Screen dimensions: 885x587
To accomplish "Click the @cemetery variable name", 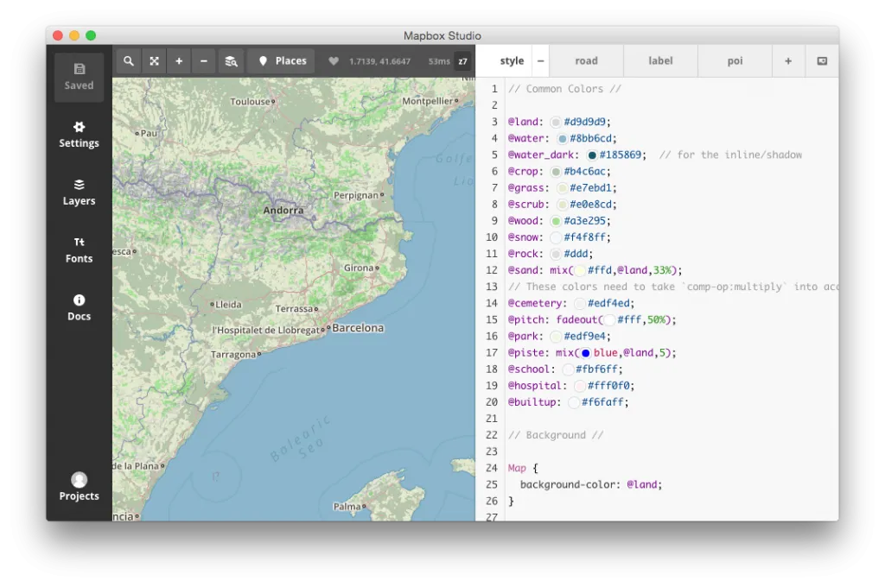I will (x=535, y=303).
